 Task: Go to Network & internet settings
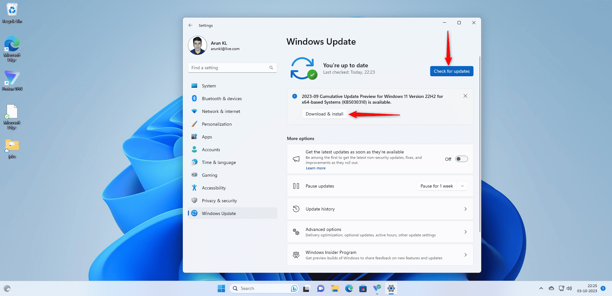click(232, 111)
